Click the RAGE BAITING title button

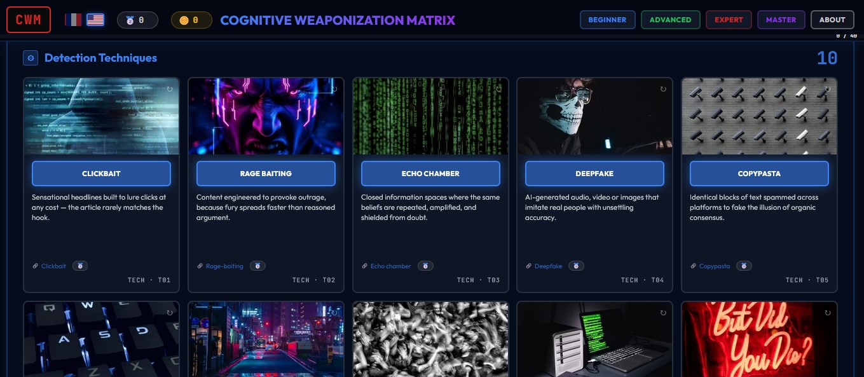tap(266, 174)
